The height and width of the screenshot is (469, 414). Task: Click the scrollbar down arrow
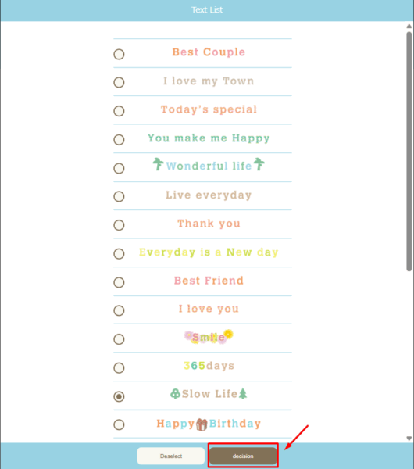pyautogui.click(x=409, y=439)
